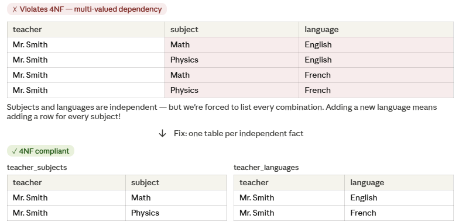Image resolution: width=459 pixels, height=222 pixels.
Task: Click 'French' in the teacher_languages table
Action: coord(399,213)
